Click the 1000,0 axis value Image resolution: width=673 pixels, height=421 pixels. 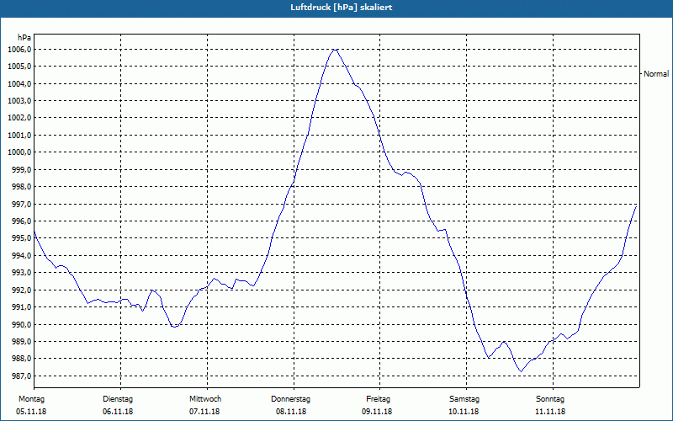19,152
